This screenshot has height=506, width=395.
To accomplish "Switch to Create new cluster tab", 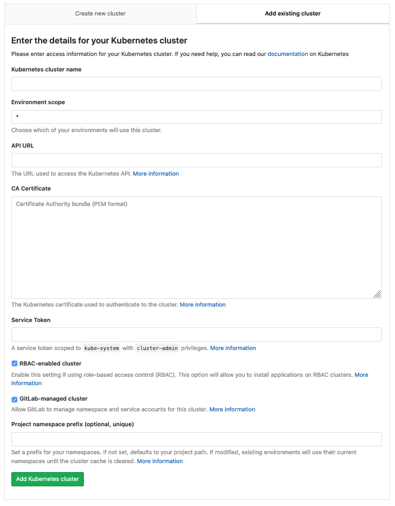I will [x=100, y=13].
